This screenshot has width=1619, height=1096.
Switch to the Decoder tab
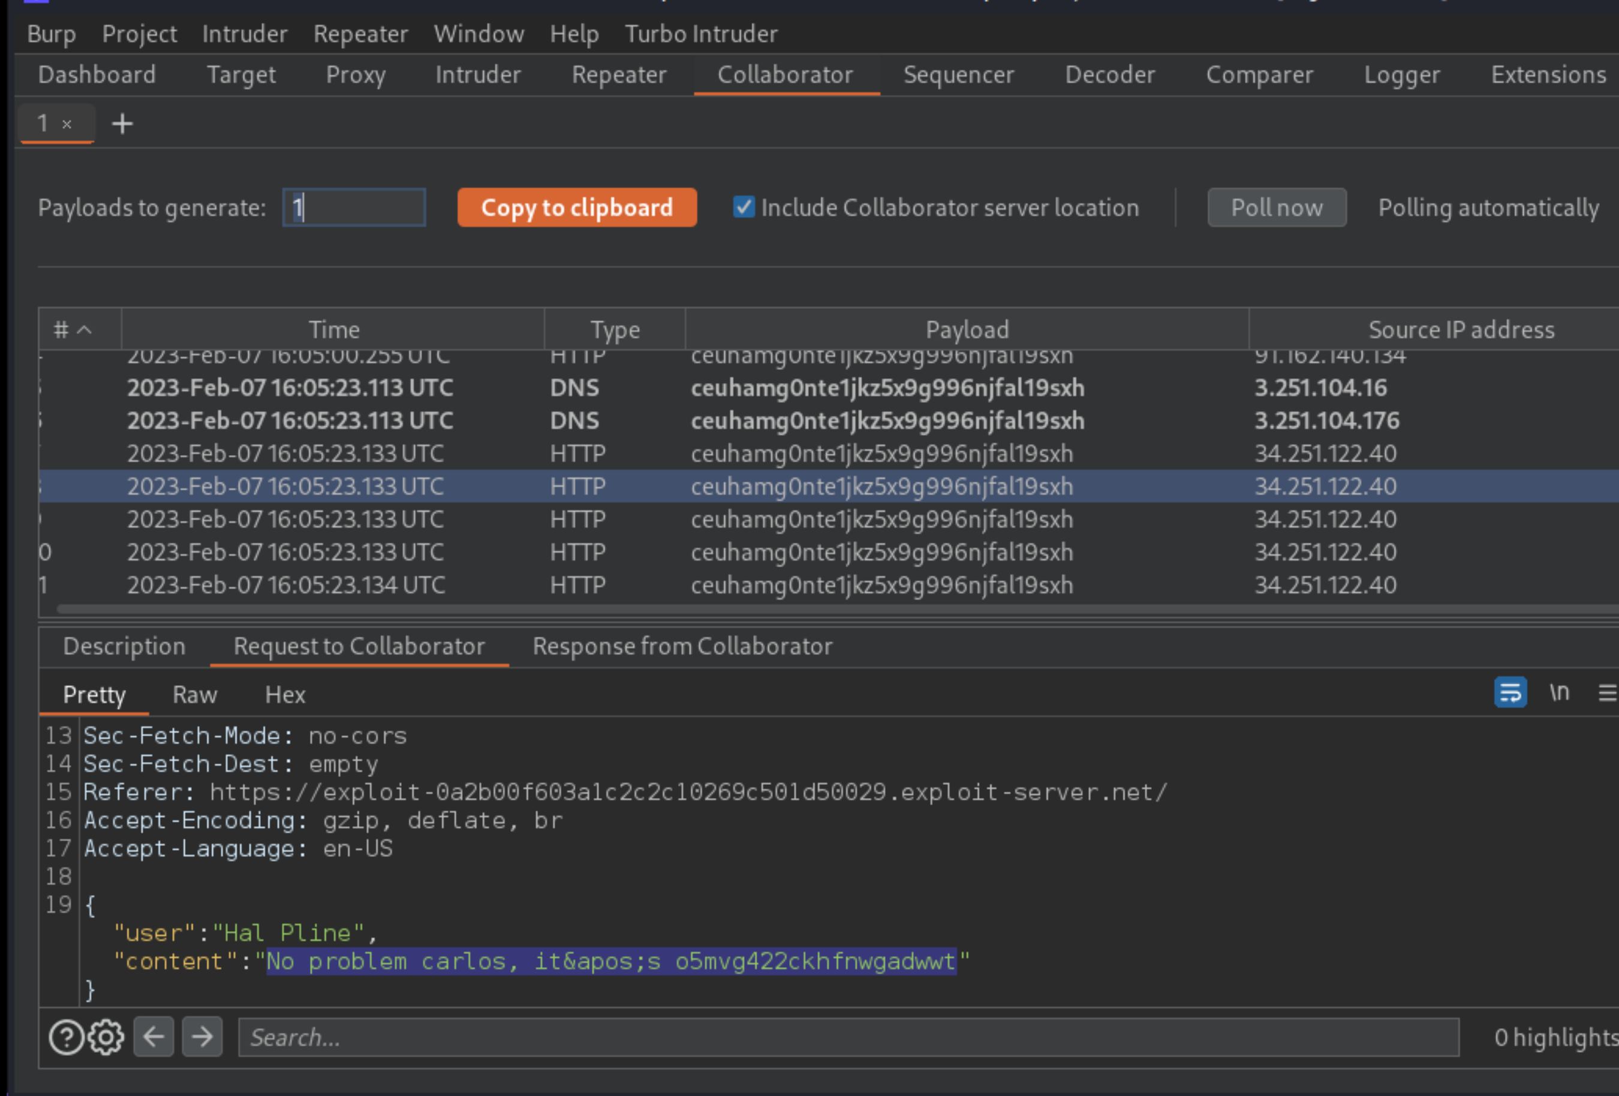pyautogui.click(x=1110, y=74)
